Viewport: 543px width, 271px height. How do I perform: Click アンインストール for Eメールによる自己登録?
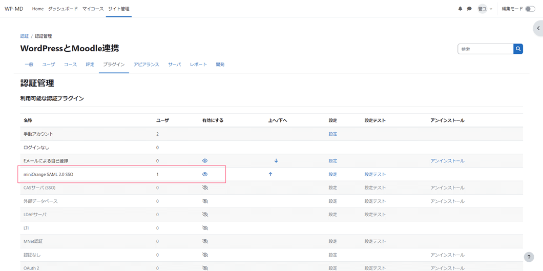[x=447, y=160]
